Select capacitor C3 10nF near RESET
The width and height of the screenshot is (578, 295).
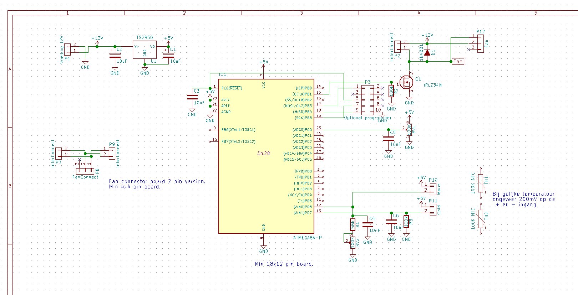192,97
